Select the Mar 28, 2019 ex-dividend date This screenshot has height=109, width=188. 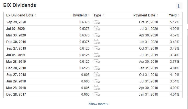[16, 62]
